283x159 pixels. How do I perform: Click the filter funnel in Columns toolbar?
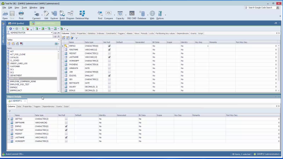pos(76,38)
